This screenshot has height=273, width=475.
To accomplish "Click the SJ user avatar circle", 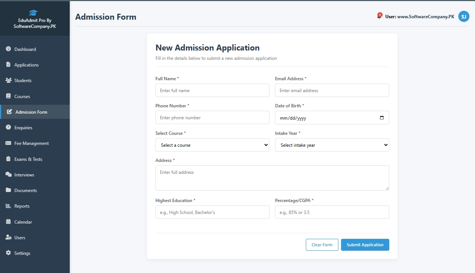I will pos(463,16).
